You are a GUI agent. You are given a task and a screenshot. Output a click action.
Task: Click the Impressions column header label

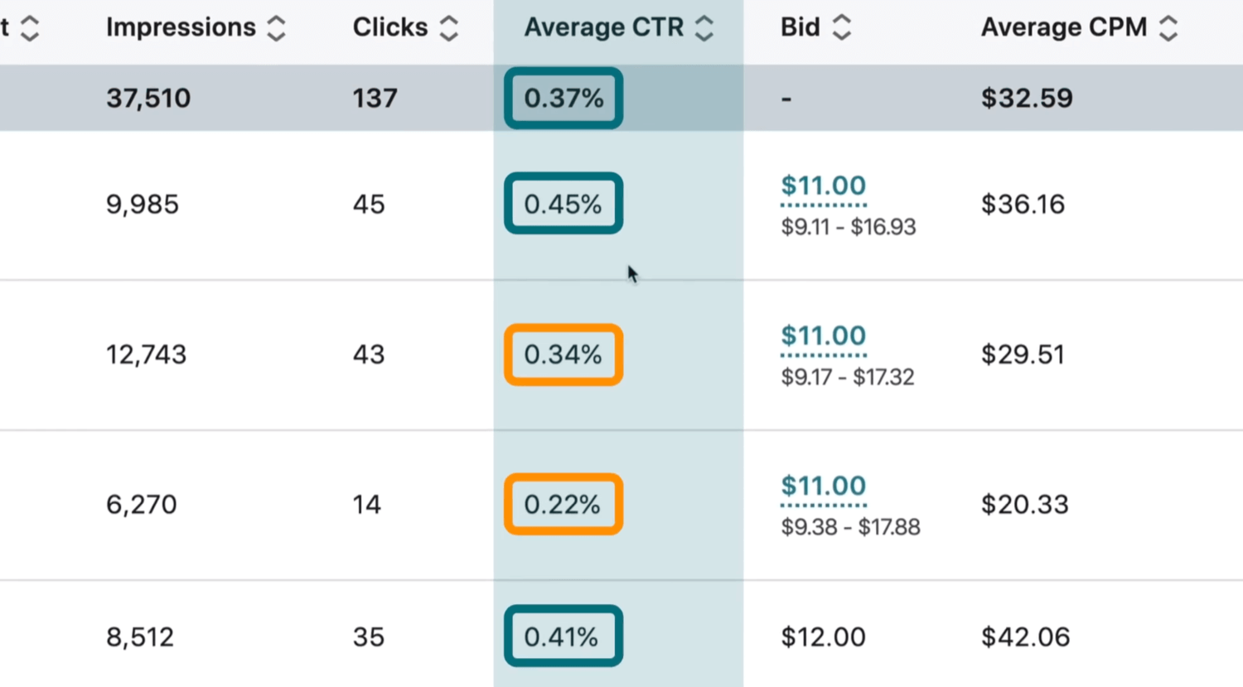click(181, 27)
